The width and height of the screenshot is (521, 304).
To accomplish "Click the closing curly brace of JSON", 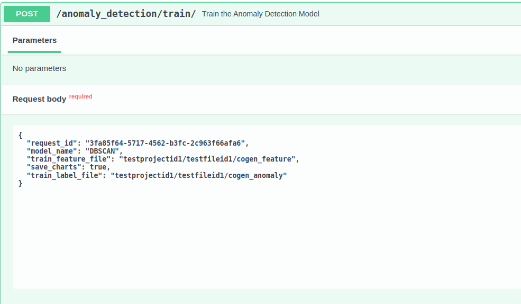I will point(20,183).
